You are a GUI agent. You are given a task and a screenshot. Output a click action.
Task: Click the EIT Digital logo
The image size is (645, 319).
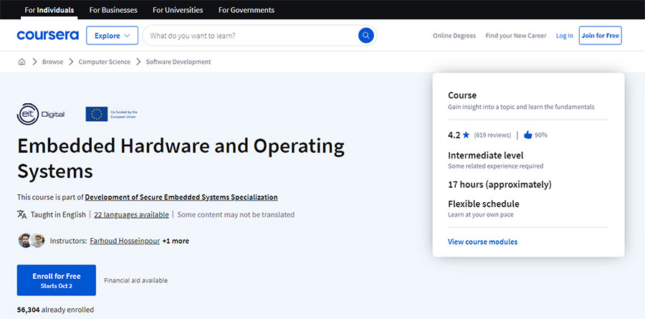pyautogui.click(x=41, y=114)
